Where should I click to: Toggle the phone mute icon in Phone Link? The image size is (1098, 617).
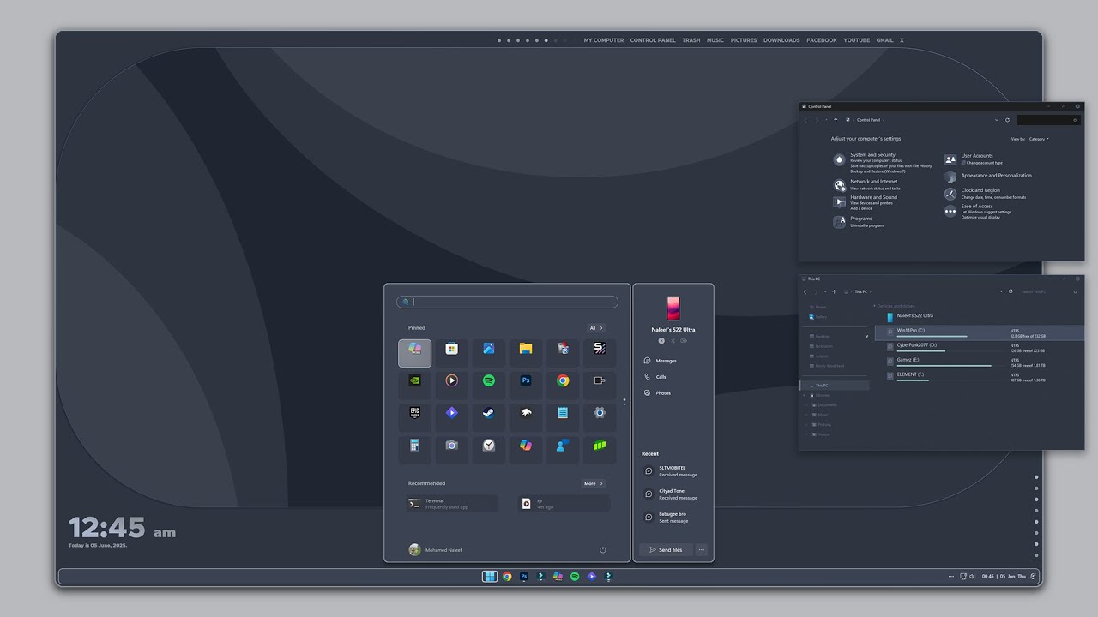684,341
